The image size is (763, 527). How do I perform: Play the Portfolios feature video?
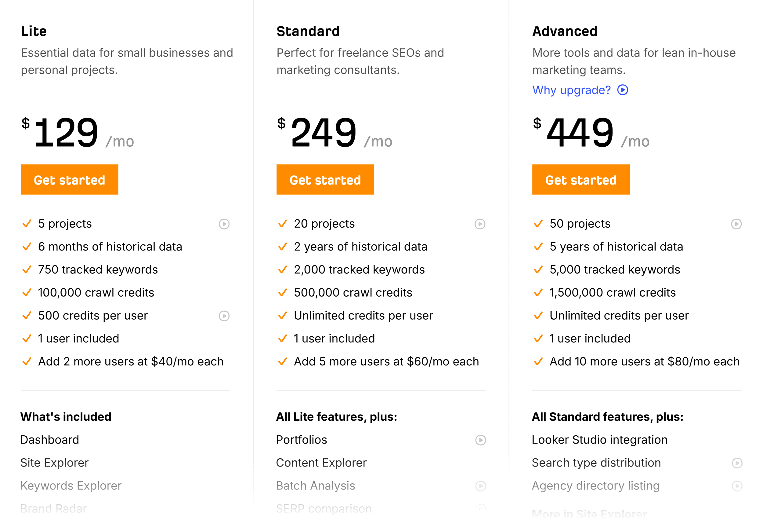click(x=480, y=440)
